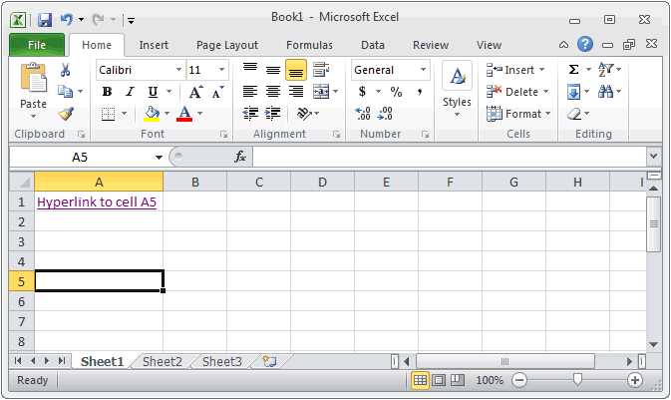671x400 pixels.
Task: Click the Cut scissors icon
Action: [65, 70]
